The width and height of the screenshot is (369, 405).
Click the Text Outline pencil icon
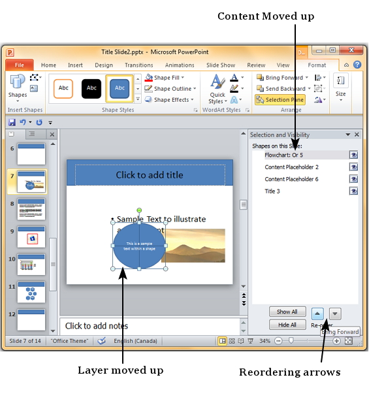point(234,89)
